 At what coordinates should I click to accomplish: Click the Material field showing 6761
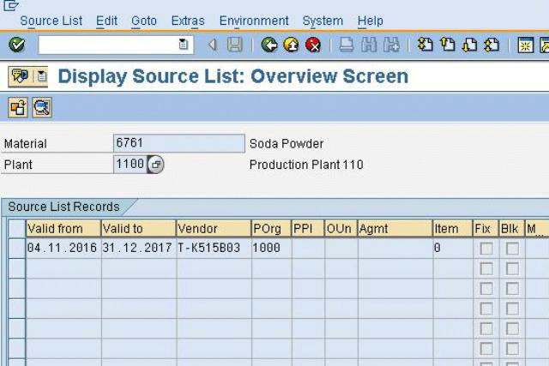point(178,143)
